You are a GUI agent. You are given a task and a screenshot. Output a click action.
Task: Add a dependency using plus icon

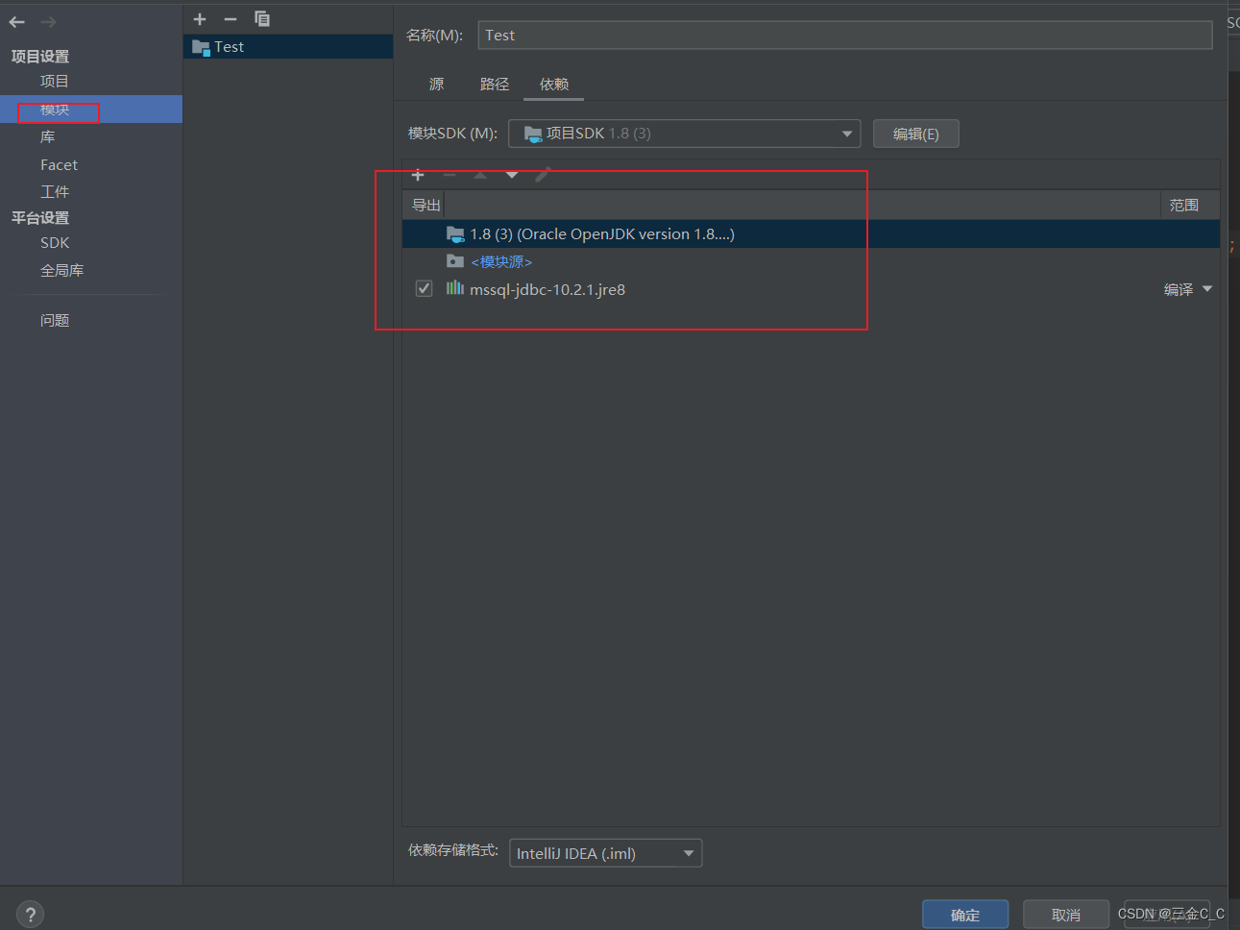coord(418,175)
